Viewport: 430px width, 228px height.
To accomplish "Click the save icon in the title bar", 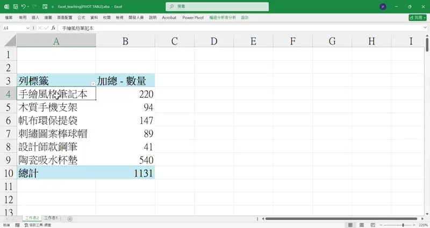I will click(x=16, y=6).
